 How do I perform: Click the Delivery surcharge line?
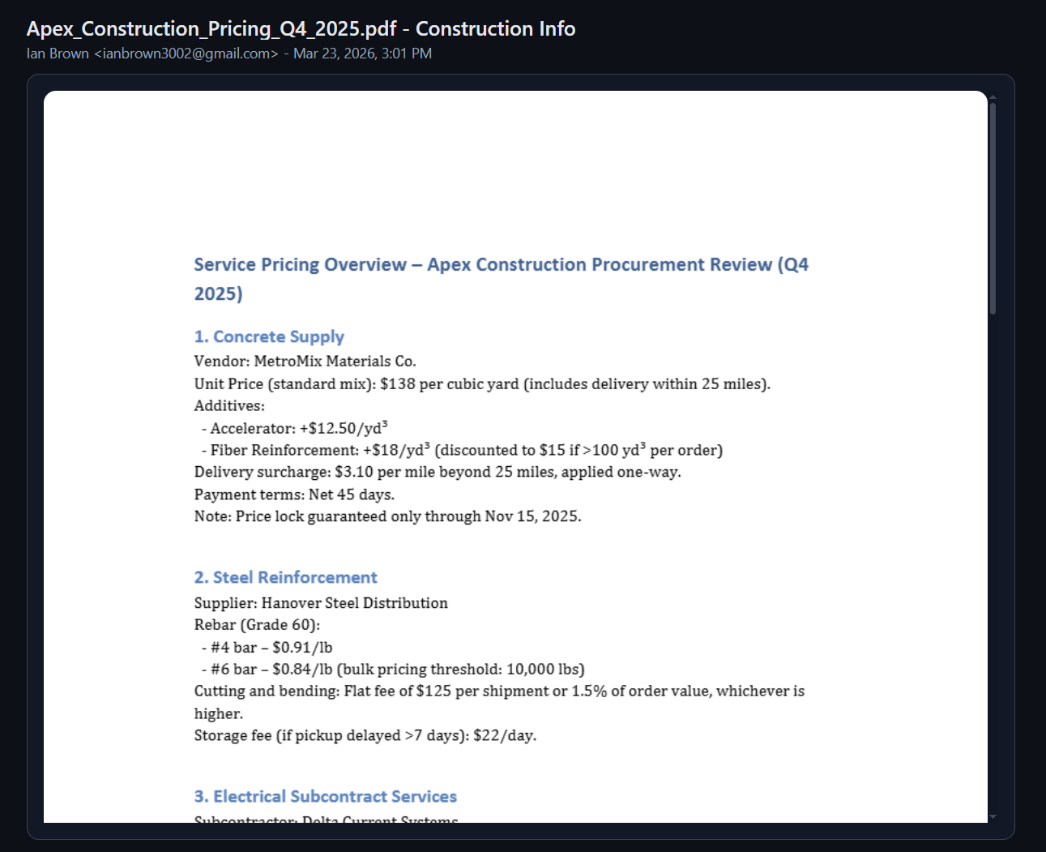point(438,471)
